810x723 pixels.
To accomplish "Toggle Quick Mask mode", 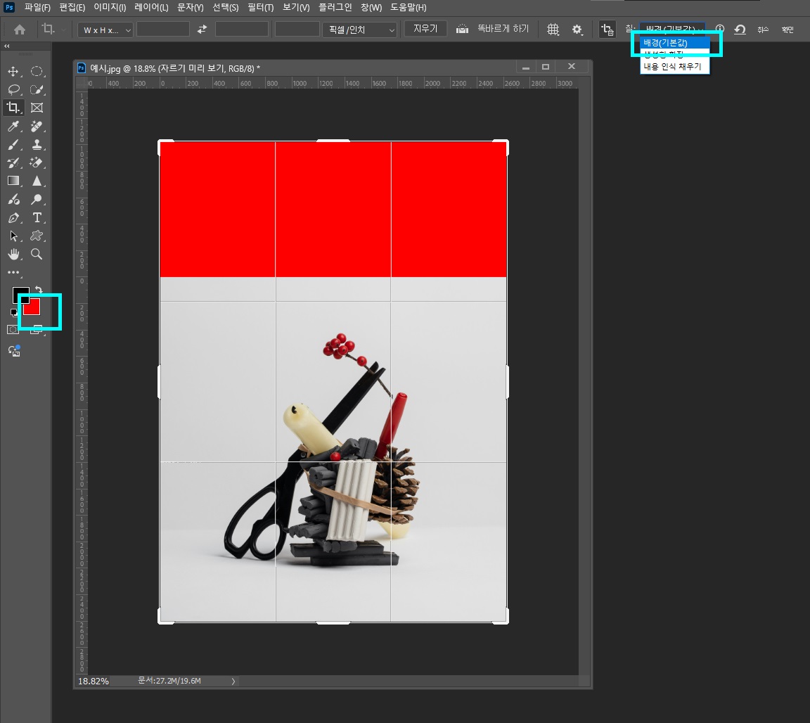I will click(x=13, y=330).
